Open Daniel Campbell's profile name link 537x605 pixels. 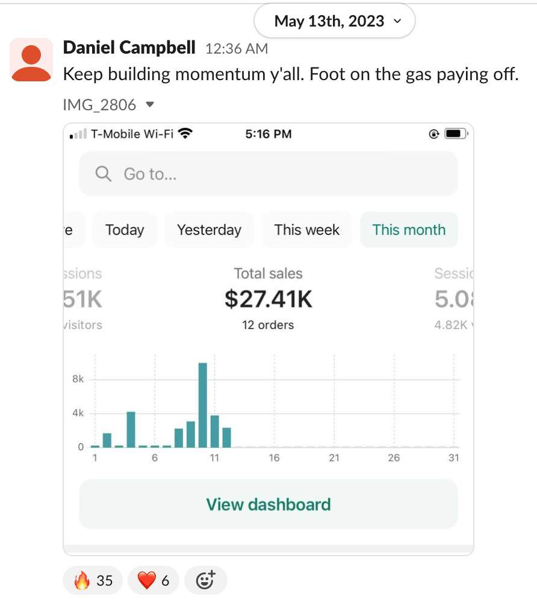tap(129, 48)
